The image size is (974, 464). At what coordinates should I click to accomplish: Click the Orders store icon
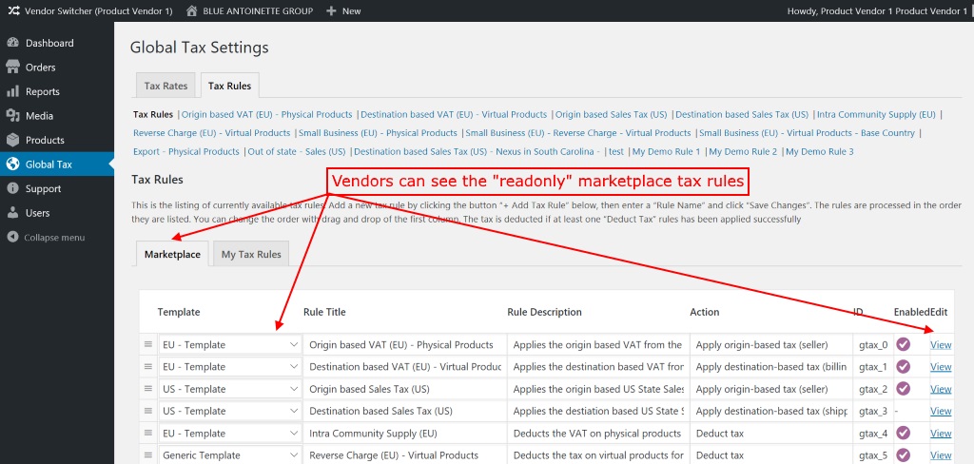12,68
